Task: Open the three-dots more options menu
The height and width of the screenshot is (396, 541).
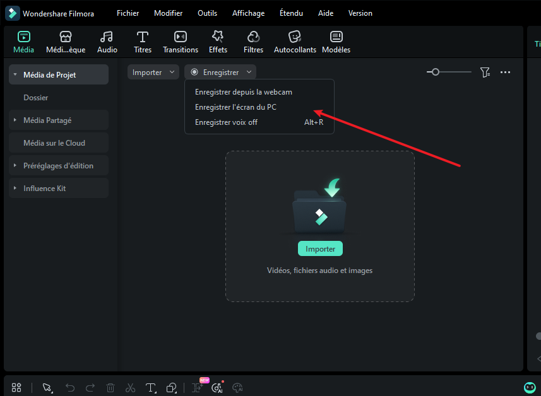Action: pos(505,73)
